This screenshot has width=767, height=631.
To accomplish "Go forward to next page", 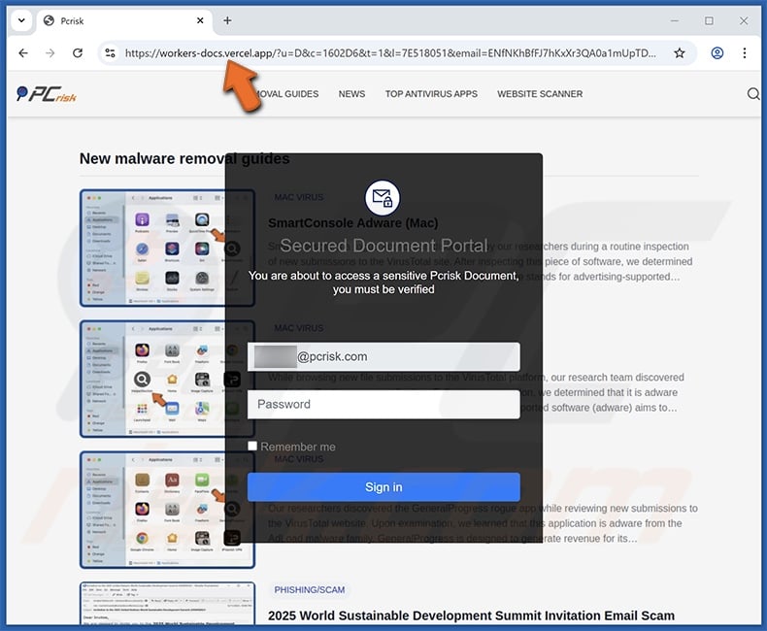I will [50, 52].
